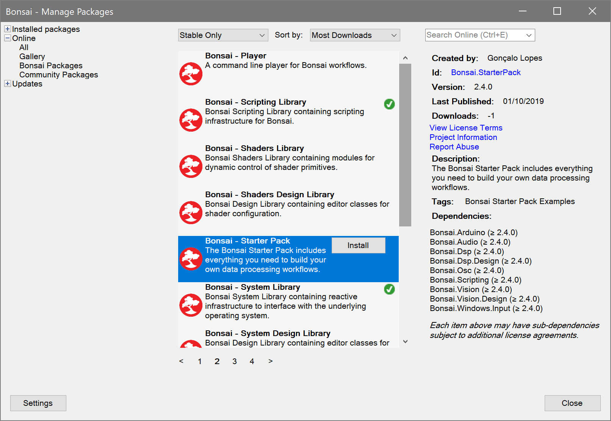611x421 pixels.
Task: Close the Manage Packages dialog
Action: (x=572, y=403)
